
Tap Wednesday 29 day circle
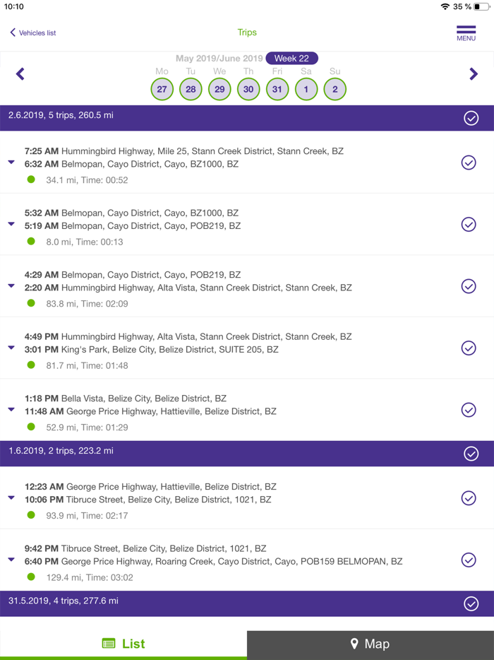click(219, 89)
